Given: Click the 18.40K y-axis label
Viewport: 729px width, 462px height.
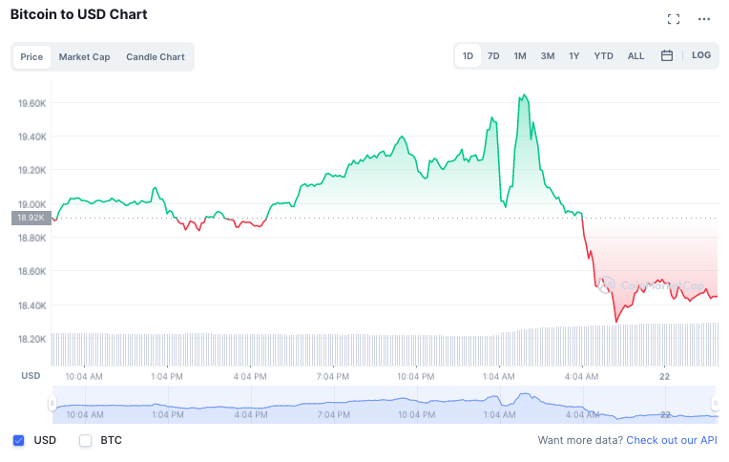Looking at the screenshot, I should [x=32, y=305].
